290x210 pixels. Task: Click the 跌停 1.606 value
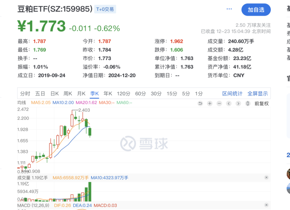click(177, 50)
